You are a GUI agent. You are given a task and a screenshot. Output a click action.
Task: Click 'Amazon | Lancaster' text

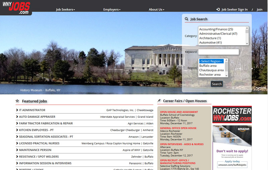click(141, 137)
